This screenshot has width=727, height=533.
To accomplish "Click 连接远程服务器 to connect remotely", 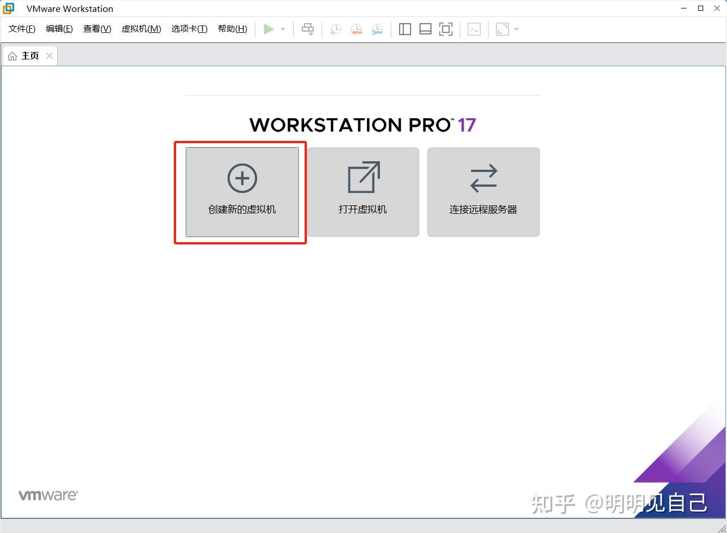I will point(482,191).
